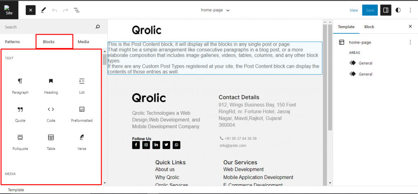The height and width of the screenshot is (194, 418).
Task: Click the inserter panel scrollbar up arrow
Action: click(x=104, y=52)
